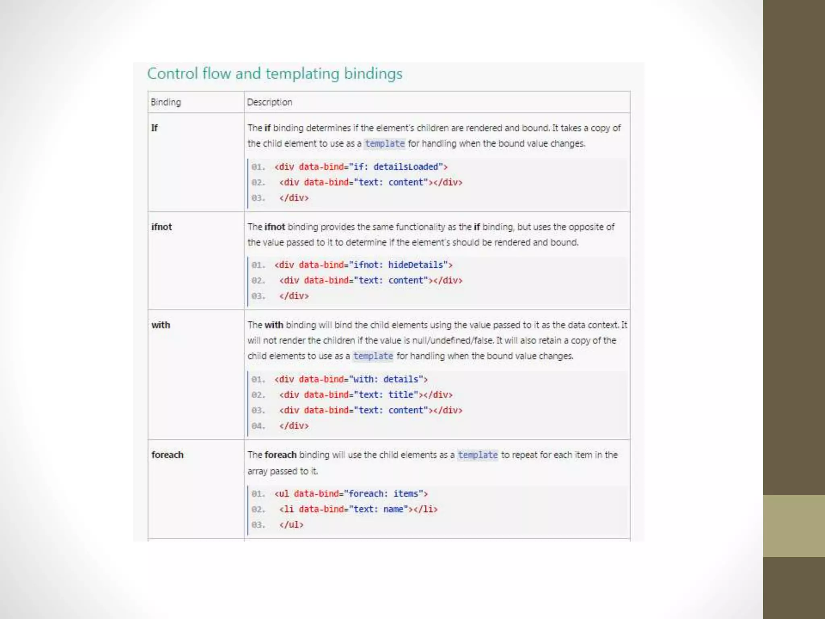Click the Description column header
Image resolution: width=825 pixels, height=619 pixels.
pos(269,102)
